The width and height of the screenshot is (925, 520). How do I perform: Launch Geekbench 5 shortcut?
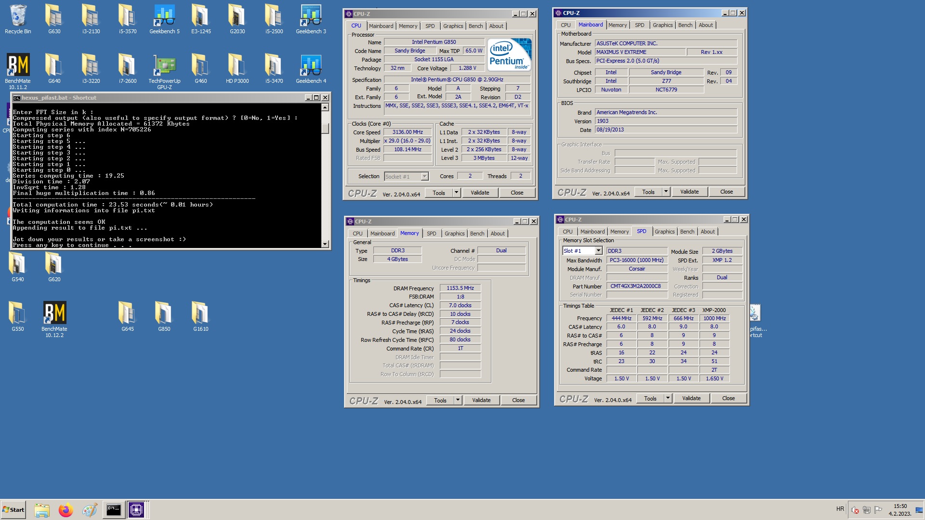point(164,19)
